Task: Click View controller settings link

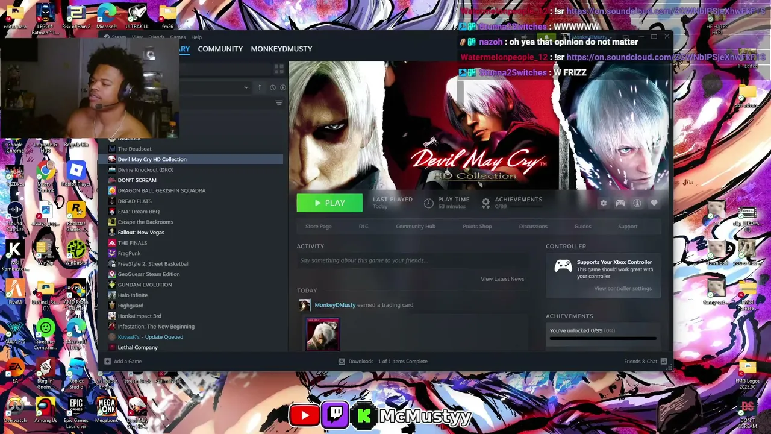Action: (623, 288)
